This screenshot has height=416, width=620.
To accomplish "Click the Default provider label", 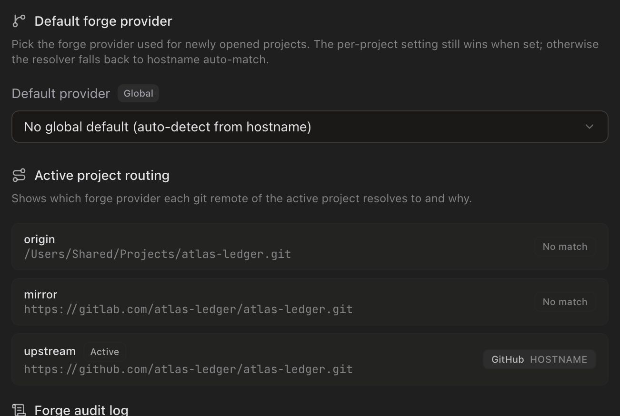I will tap(61, 93).
